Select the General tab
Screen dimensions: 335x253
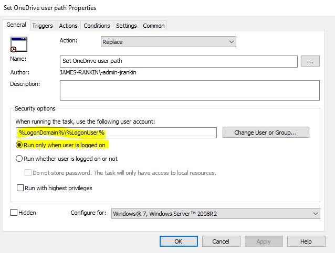click(x=16, y=25)
